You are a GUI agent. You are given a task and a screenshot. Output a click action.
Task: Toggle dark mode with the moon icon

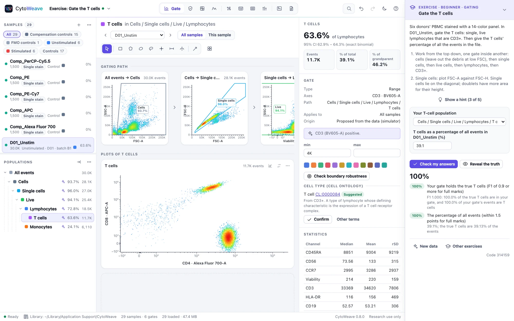[x=384, y=8]
